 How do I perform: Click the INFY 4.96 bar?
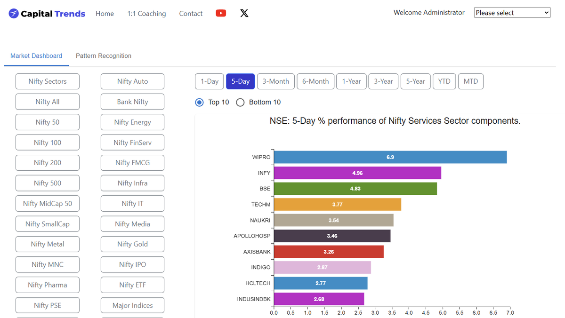[357, 173]
